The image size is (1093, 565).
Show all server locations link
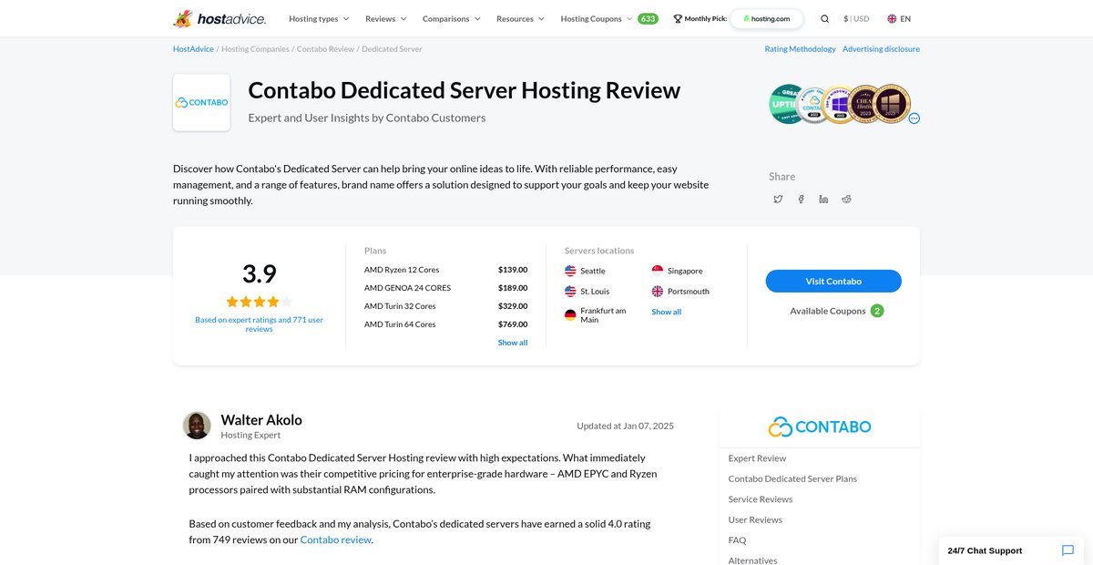pos(666,312)
